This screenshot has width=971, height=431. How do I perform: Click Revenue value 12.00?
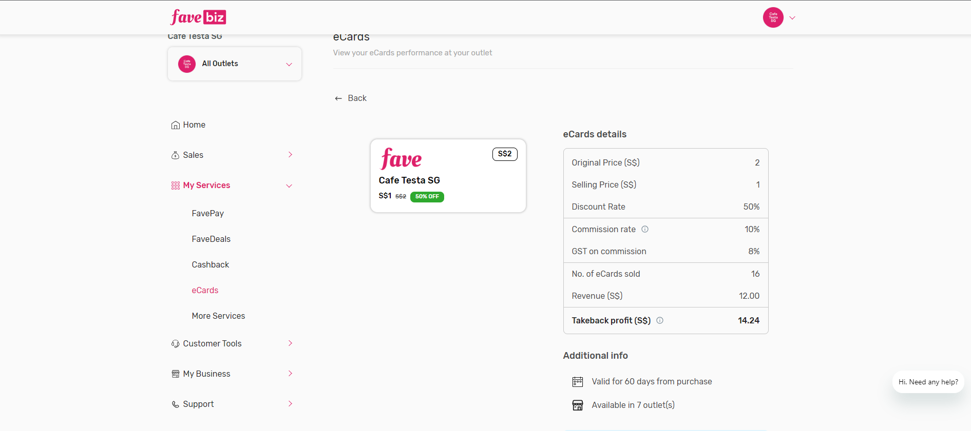749,296
